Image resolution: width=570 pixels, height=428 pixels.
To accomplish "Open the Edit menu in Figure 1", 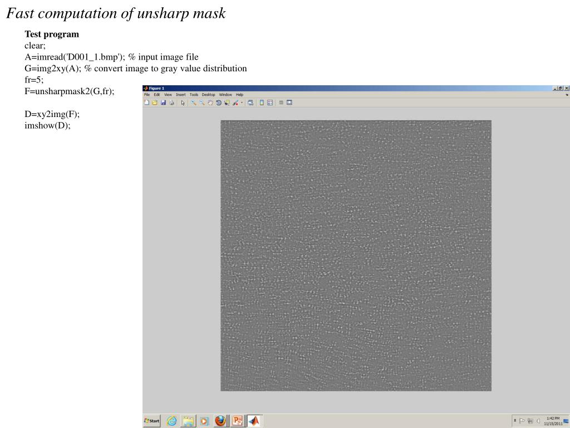I will click(x=156, y=95).
